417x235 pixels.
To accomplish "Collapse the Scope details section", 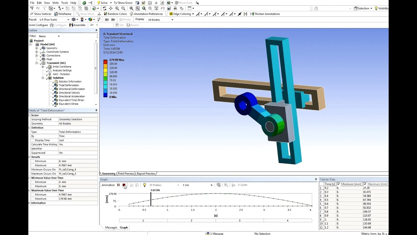I will (29, 115).
